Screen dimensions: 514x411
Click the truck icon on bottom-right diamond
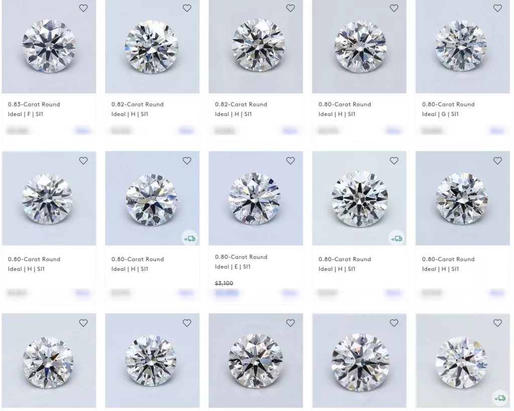click(500, 398)
